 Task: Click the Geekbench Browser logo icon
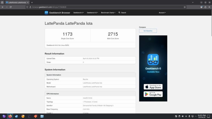click(x=46, y=13)
